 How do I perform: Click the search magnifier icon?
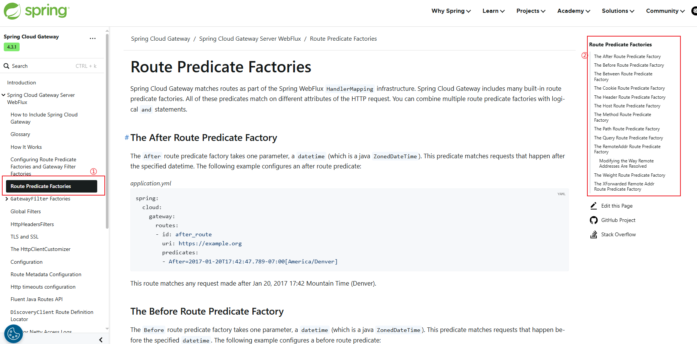[x=6, y=66]
